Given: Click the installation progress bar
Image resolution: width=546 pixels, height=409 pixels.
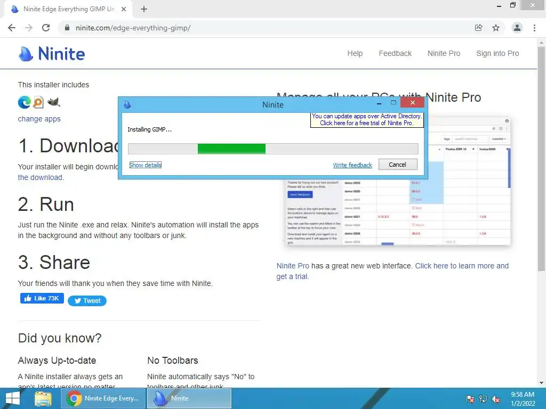Looking at the screenshot, I should pyautogui.click(x=273, y=149).
